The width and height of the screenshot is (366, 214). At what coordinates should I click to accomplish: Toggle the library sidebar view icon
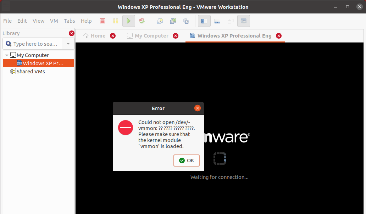click(x=204, y=21)
